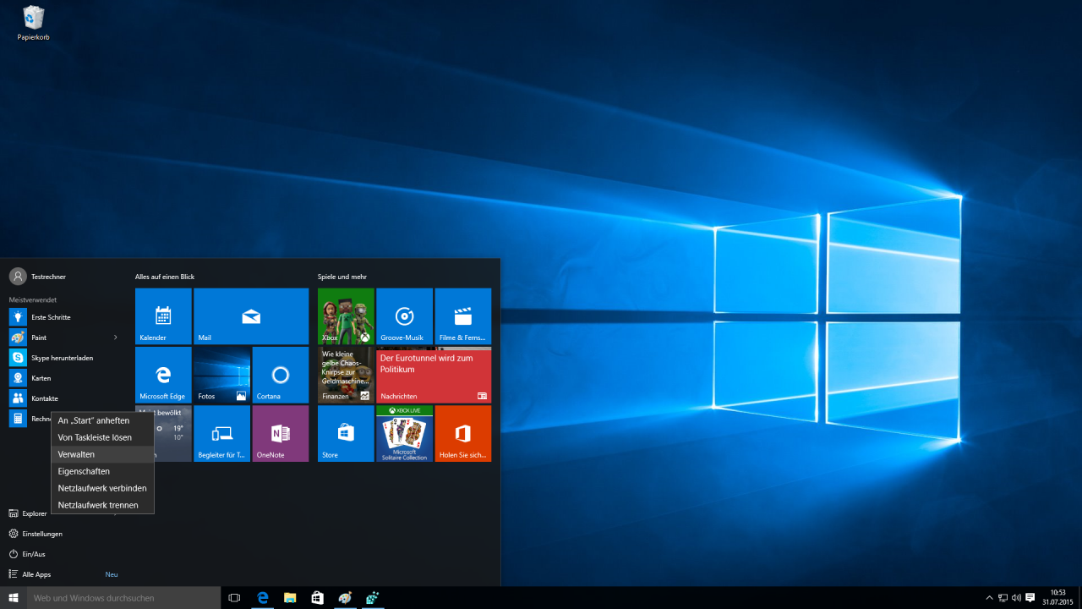Click the Web und Windows durchsuchen search box
Viewport: 1082px width, 609px height.
point(123,598)
